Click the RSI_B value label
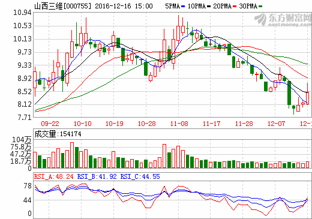The height and width of the screenshot is (219, 312). (97, 176)
